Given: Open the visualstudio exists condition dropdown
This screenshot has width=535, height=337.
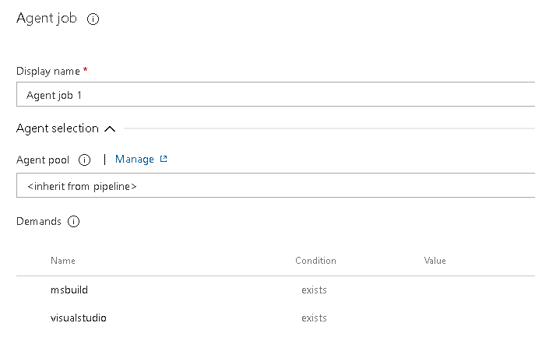Looking at the screenshot, I should coord(315,318).
